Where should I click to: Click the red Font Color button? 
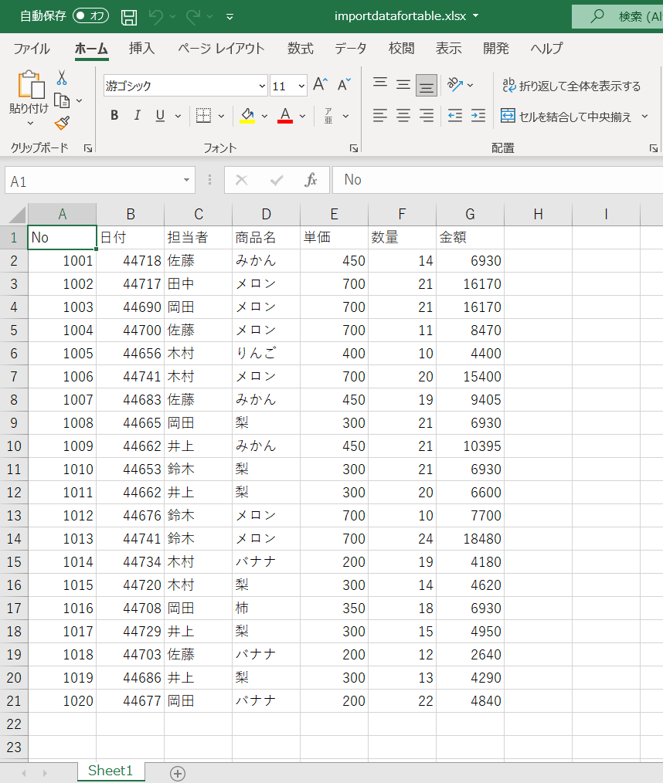285,116
